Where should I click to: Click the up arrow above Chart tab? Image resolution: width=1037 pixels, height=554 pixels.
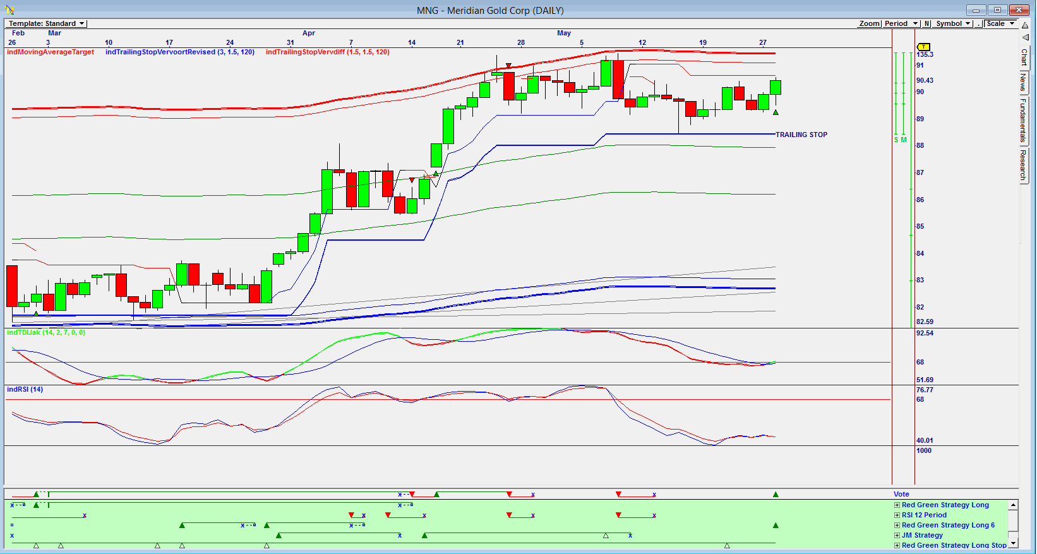tap(1025, 26)
